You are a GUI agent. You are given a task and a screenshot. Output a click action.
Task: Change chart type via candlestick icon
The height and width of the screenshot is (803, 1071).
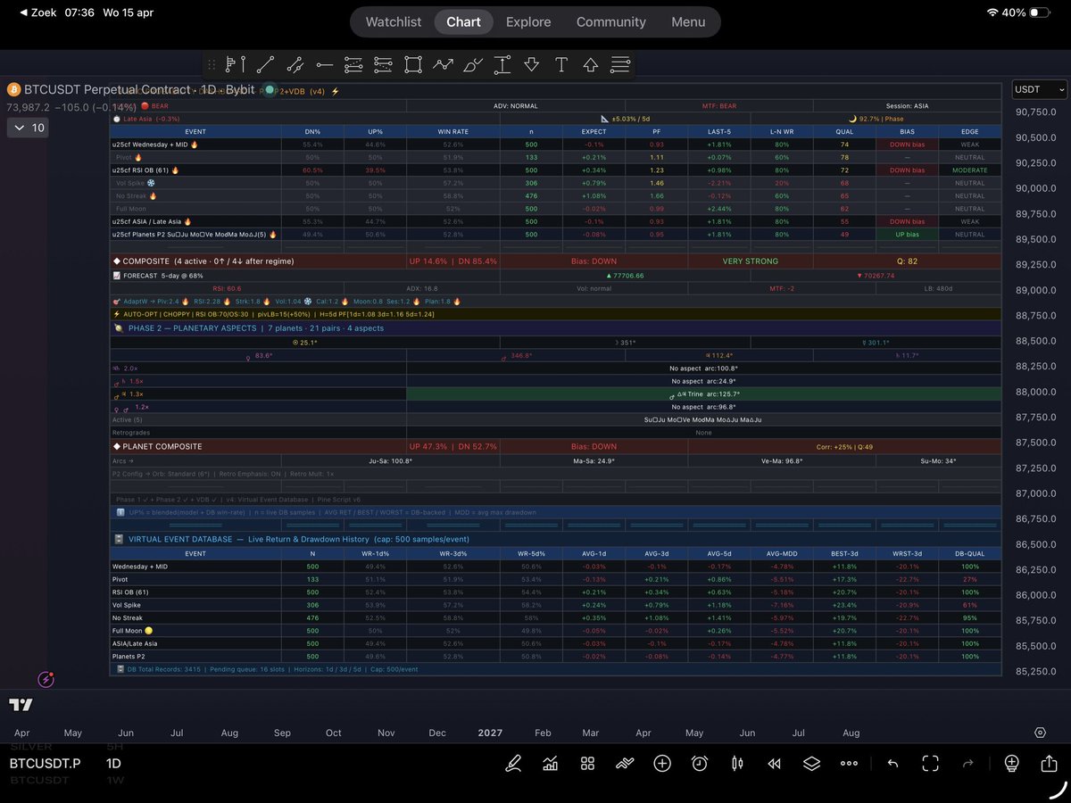click(x=737, y=763)
